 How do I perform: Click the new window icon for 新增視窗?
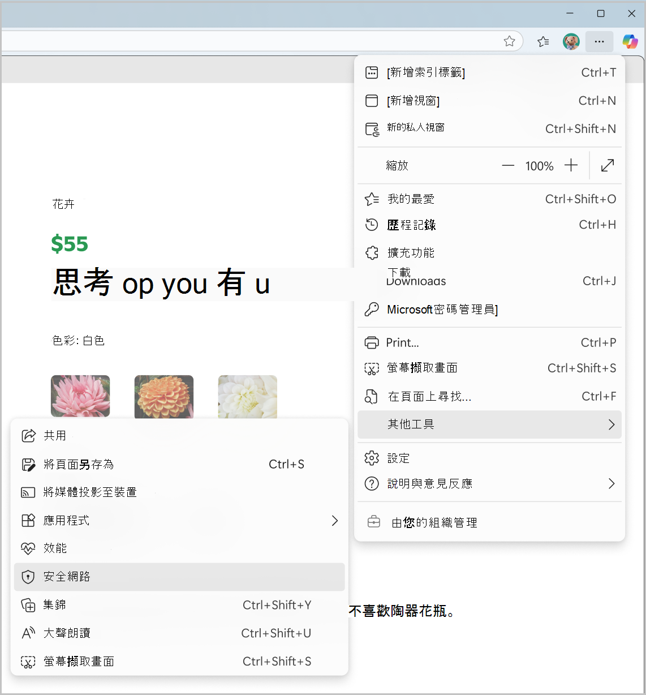pyautogui.click(x=372, y=101)
